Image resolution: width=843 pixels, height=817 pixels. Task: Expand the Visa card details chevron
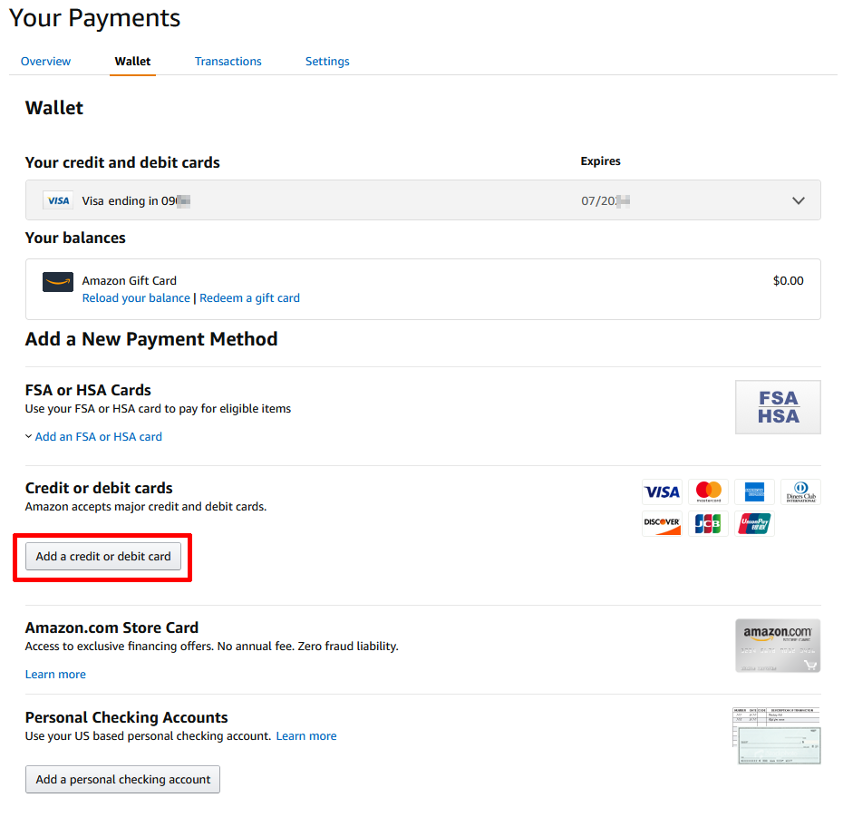[x=799, y=200]
